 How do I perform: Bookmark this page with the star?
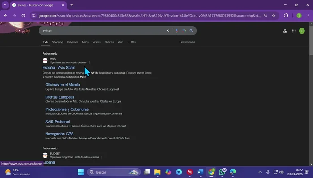pos(274,16)
